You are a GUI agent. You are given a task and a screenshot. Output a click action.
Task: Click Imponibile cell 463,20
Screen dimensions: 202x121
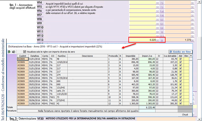click(x=130, y=84)
